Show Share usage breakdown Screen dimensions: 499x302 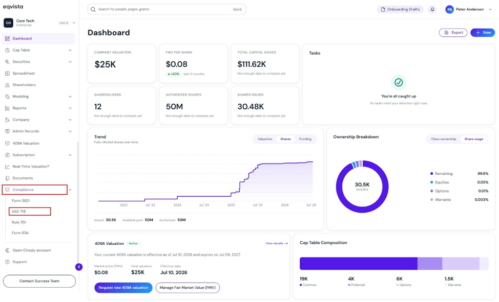(x=473, y=139)
